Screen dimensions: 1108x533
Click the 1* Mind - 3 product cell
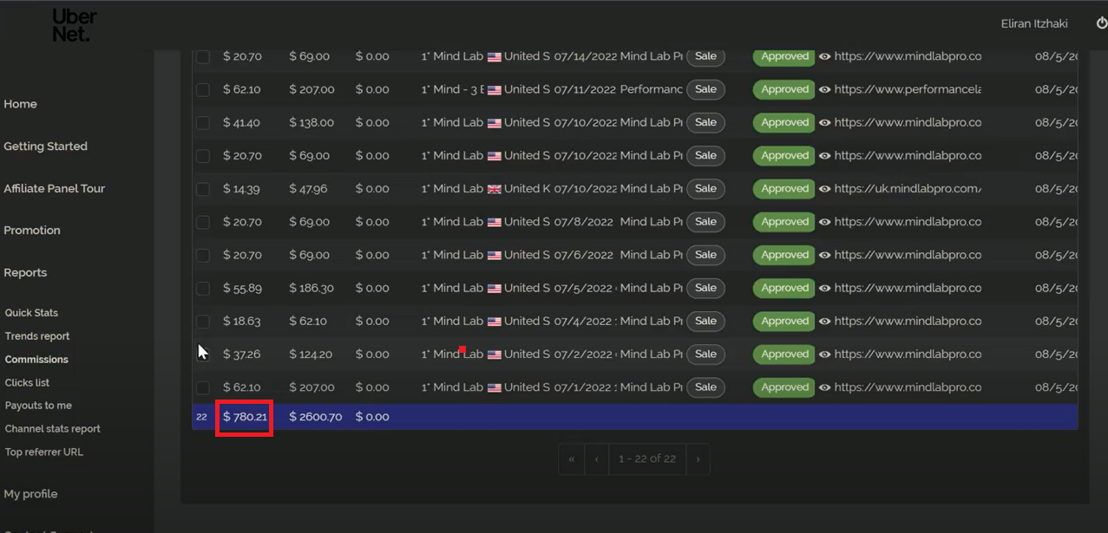[x=452, y=89]
